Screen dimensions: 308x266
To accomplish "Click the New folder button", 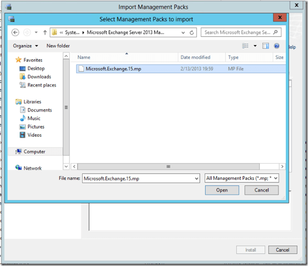I will (58, 46).
